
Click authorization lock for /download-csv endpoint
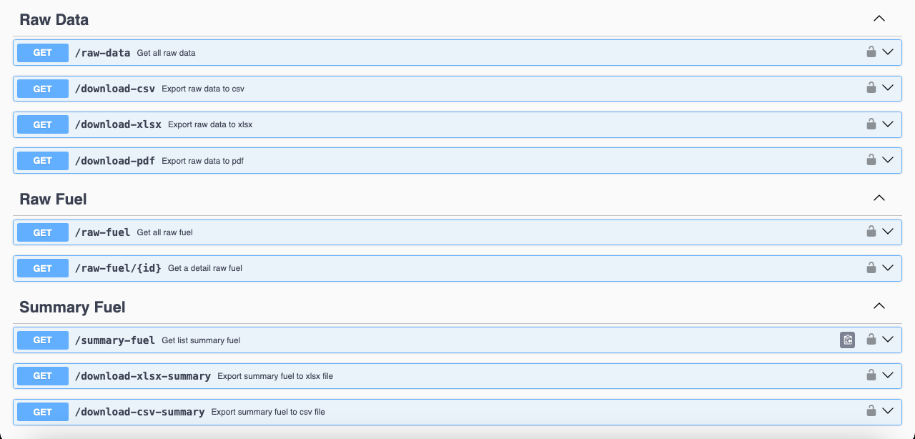pos(871,88)
